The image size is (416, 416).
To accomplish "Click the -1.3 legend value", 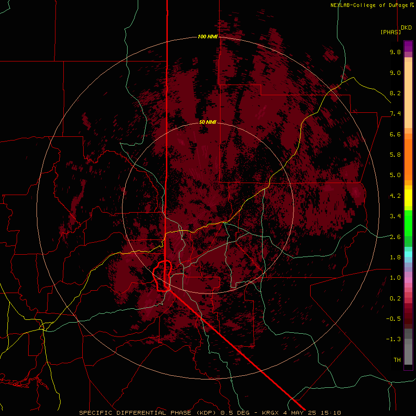I will click(x=393, y=339).
